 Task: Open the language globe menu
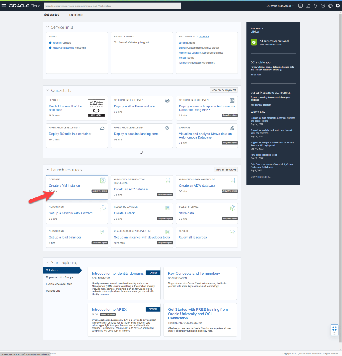point(330,6)
